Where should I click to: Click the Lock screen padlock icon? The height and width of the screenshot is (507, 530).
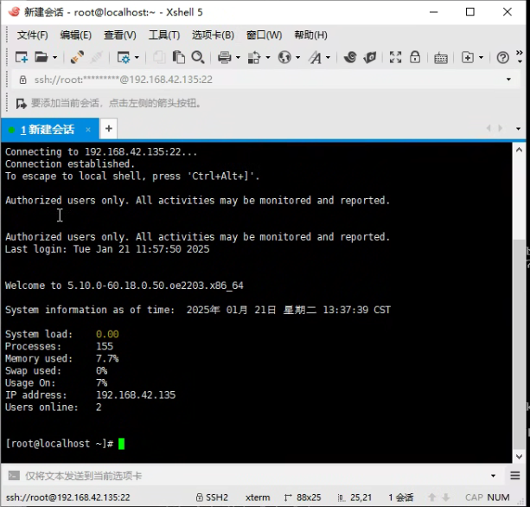[x=415, y=57]
